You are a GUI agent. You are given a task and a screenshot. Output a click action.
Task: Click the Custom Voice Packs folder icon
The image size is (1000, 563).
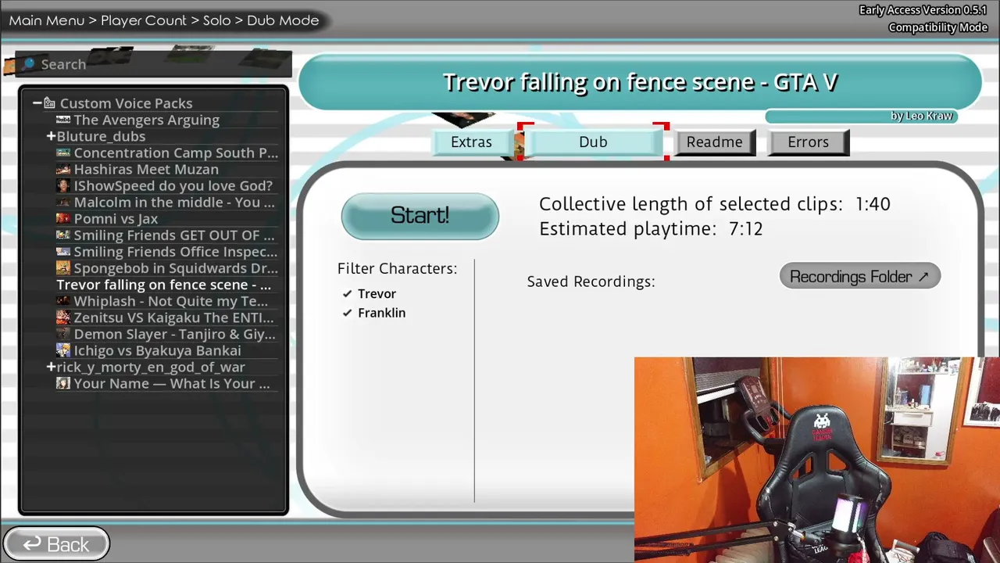(x=49, y=103)
